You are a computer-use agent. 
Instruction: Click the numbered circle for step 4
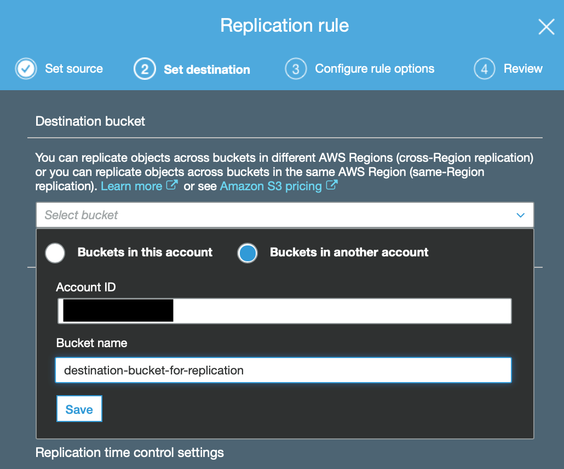tap(485, 69)
